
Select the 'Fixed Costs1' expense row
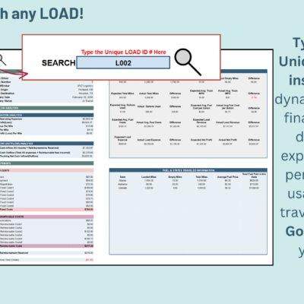[x=46, y=188]
